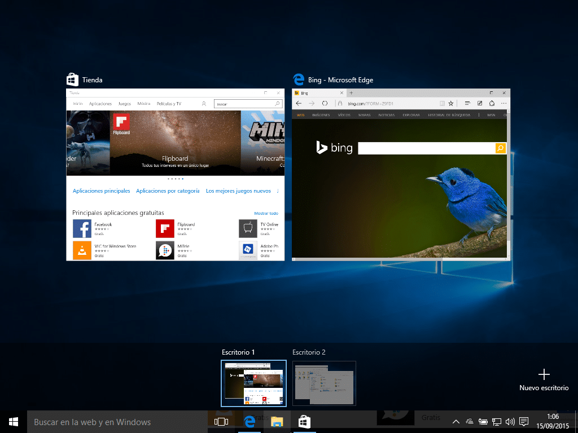This screenshot has height=433, width=578.
Task: Open the Flipboard app icon in free list
Action: point(165,229)
